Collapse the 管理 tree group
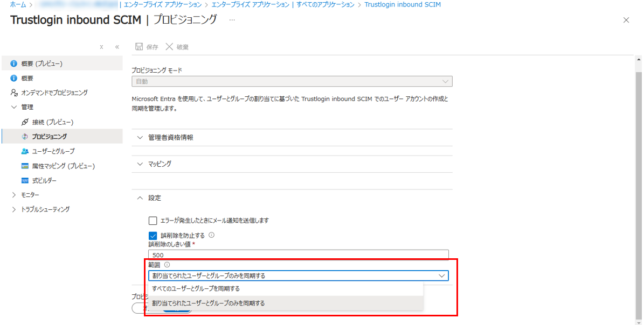 (14, 107)
